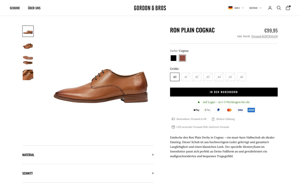Click the search magnifier icon
The width and height of the screenshot is (300, 192).
click(279, 8)
